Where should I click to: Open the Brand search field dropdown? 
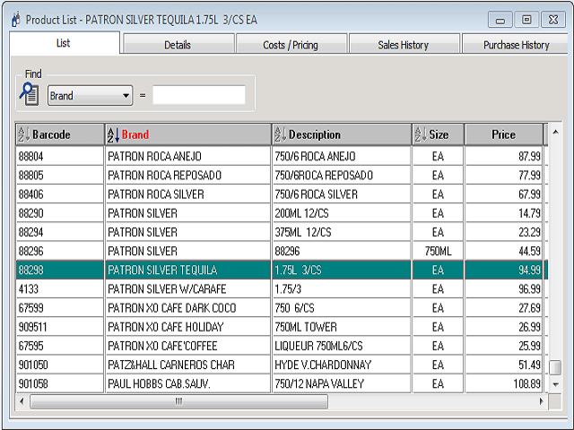(x=126, y=95)
